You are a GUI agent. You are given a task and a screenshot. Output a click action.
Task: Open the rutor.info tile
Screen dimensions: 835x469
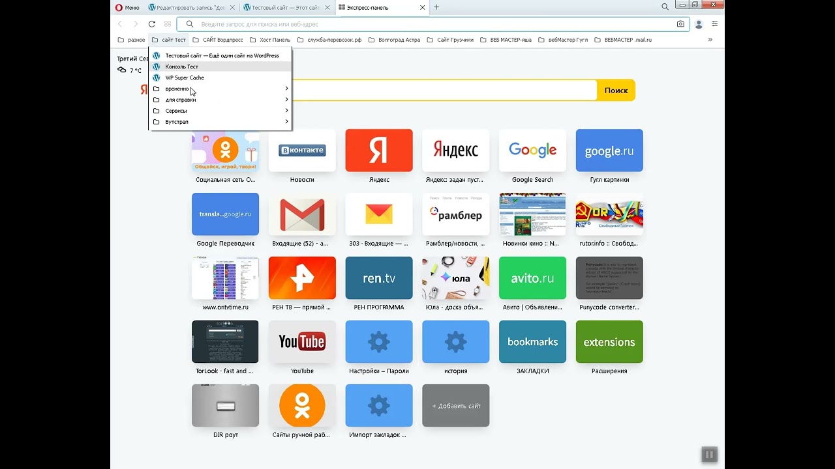[609, 214]
